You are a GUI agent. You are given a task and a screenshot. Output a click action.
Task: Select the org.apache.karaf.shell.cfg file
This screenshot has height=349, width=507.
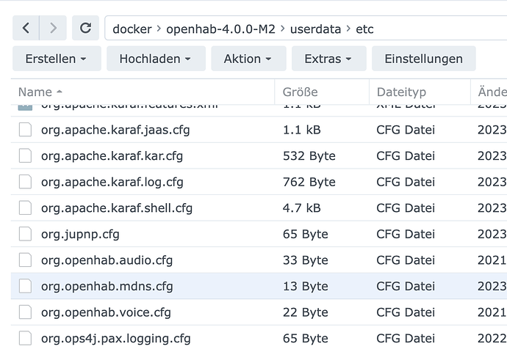(116, 208)
